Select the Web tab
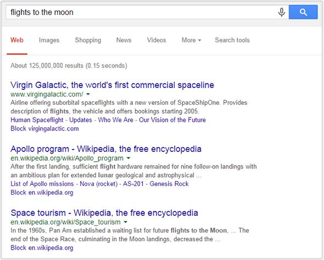This screenshot has height=260, width=324. [17, 40]
